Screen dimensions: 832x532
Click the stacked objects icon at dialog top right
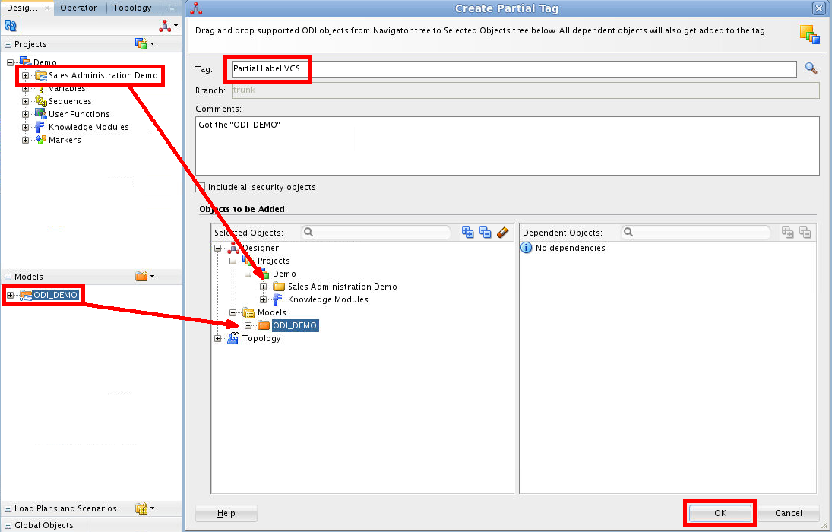[x=810, y=34]
